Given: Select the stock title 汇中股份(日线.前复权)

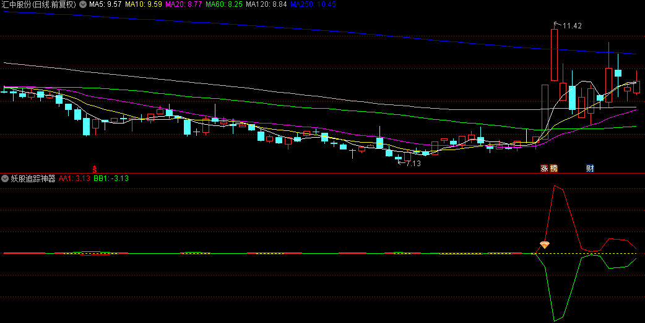Looking at the screenshot, I should (x=39, y=4).
